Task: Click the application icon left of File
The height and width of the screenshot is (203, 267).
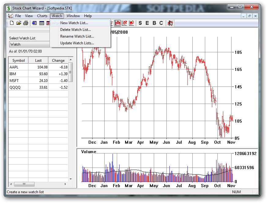Action: [11, 16]
